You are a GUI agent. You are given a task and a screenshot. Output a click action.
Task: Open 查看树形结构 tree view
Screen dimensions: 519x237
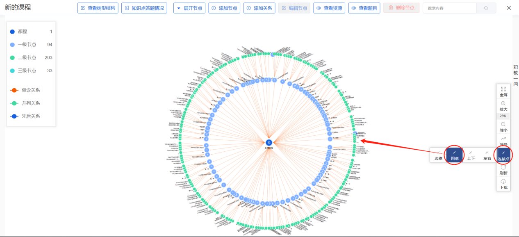coord(98,8)
